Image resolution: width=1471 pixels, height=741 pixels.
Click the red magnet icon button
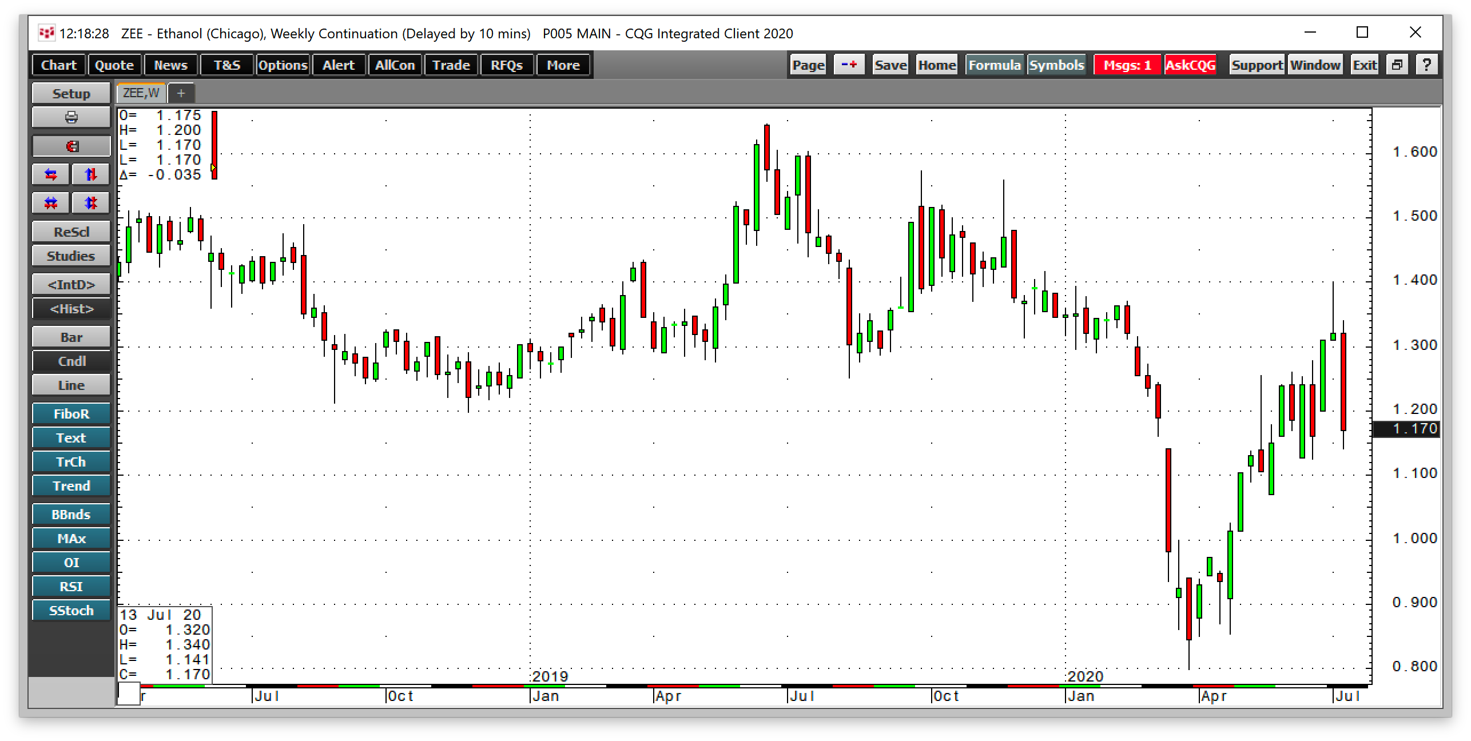point(71,146)
